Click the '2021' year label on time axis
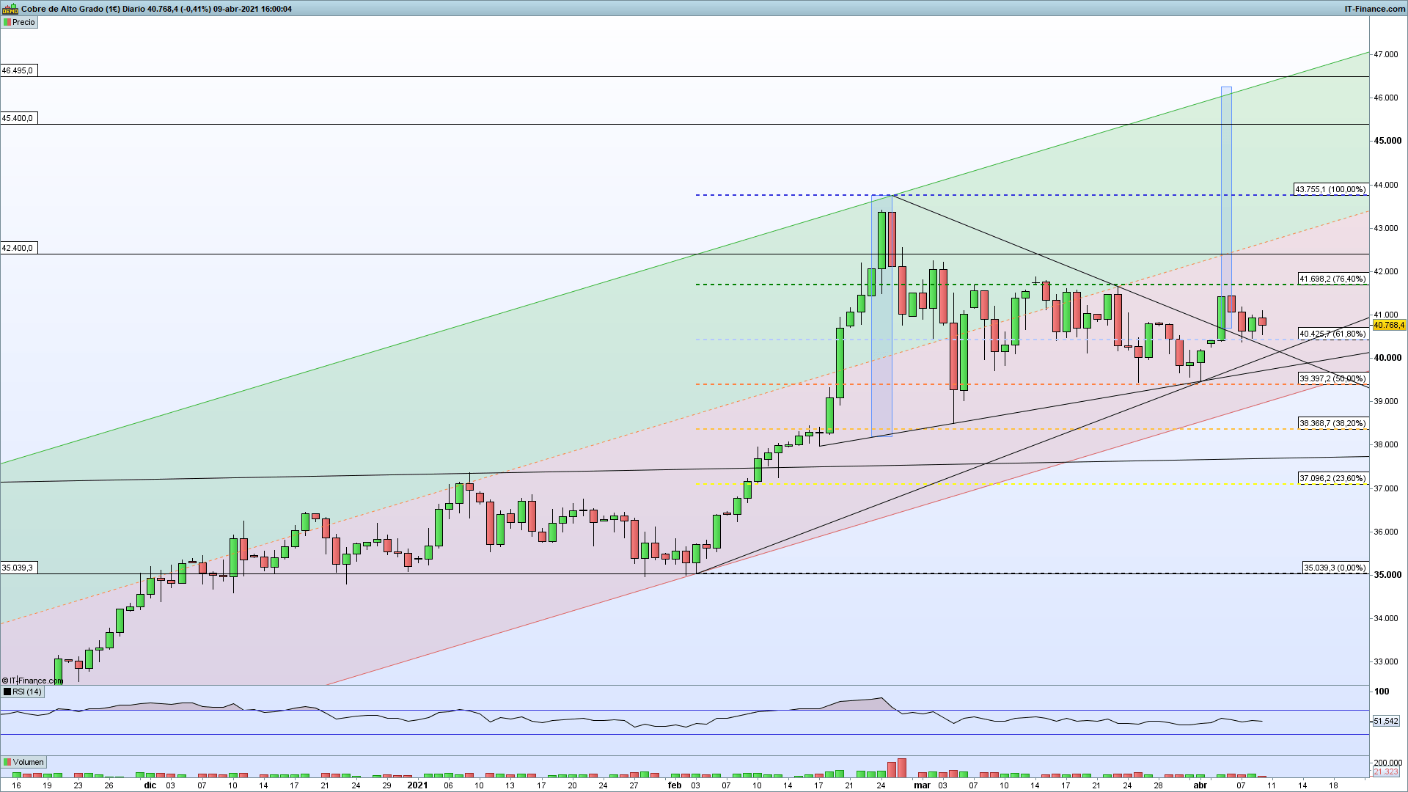 coord(417,785)
